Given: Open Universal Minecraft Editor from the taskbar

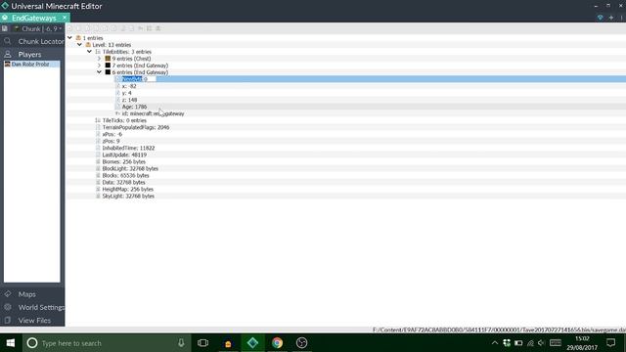Looking at the screenshot, I should [x=252, y=343].
